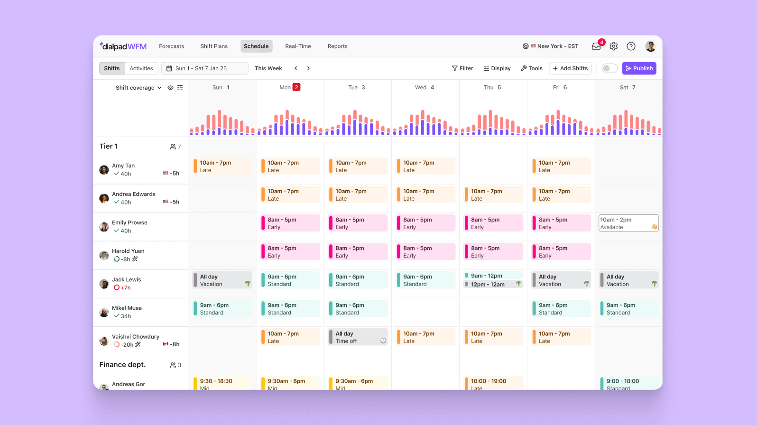Viewport: 757px width, 425px height.
Task: Click the Publish button
Action: tap(639, 68)
